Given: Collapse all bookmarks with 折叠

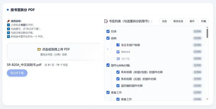Looking at the screenshot, I should point(204,21).
